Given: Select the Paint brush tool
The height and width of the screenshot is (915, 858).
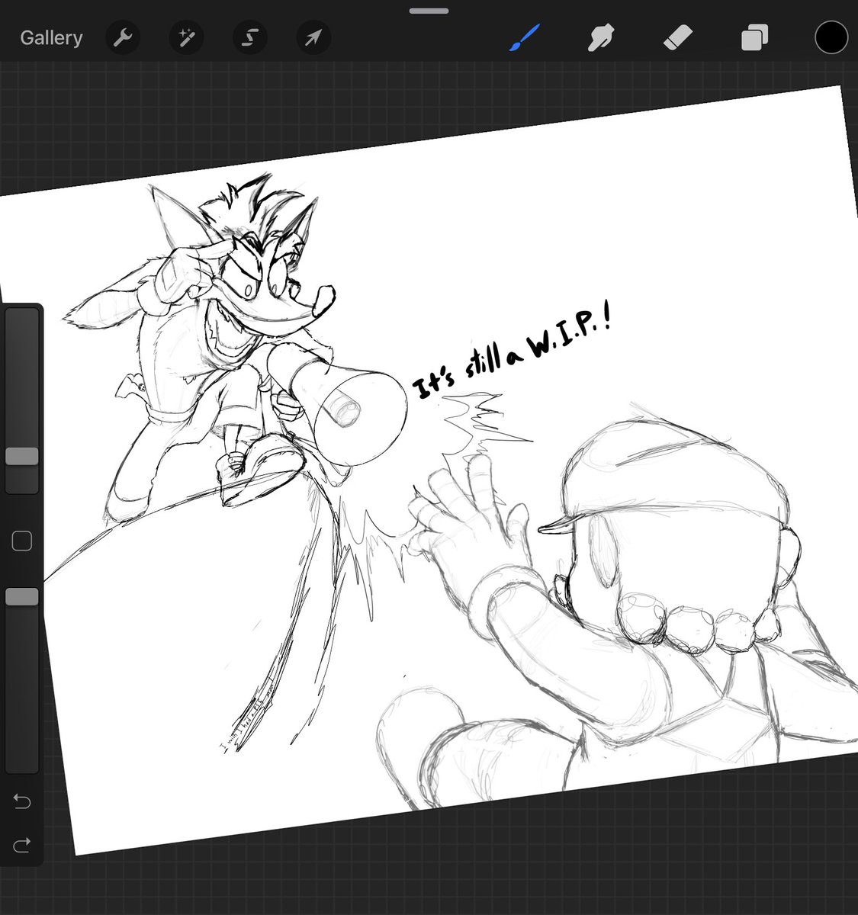Looking at the screenshot, I should pyautogui.click(x=524, y=37).
